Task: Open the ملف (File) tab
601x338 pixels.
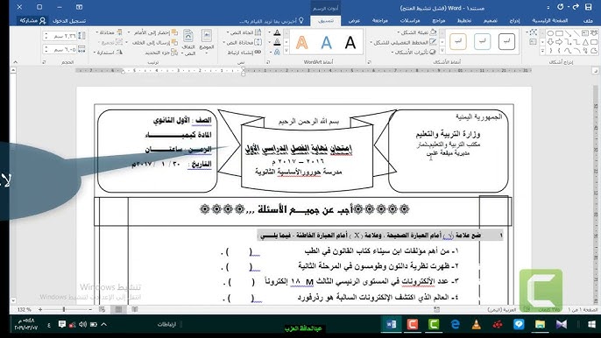Action: (x=588, y=21)
